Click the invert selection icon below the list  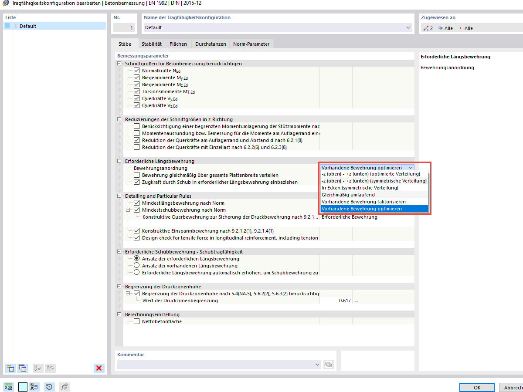(50, 368)
